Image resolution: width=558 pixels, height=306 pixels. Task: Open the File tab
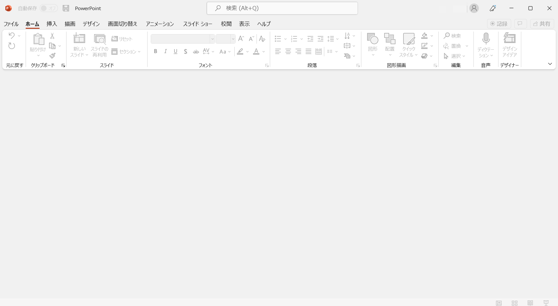point(11,24)
